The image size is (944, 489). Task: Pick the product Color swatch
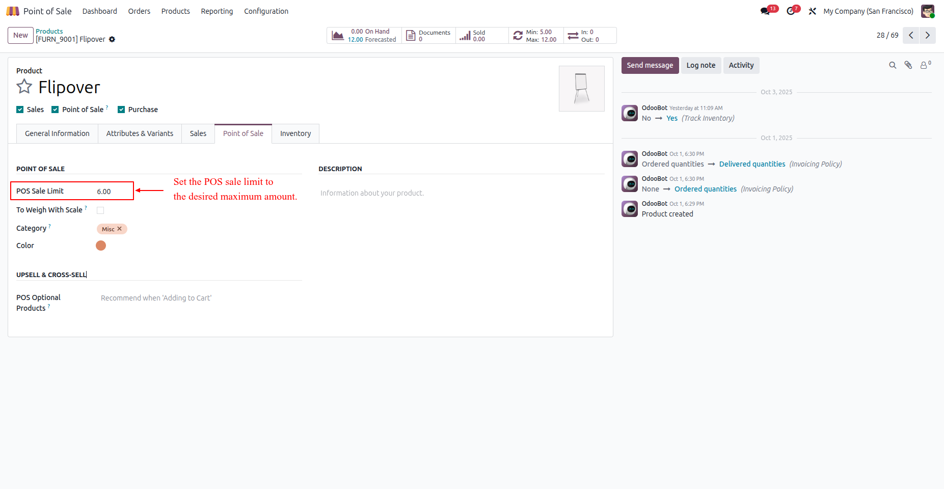[101, 246]
